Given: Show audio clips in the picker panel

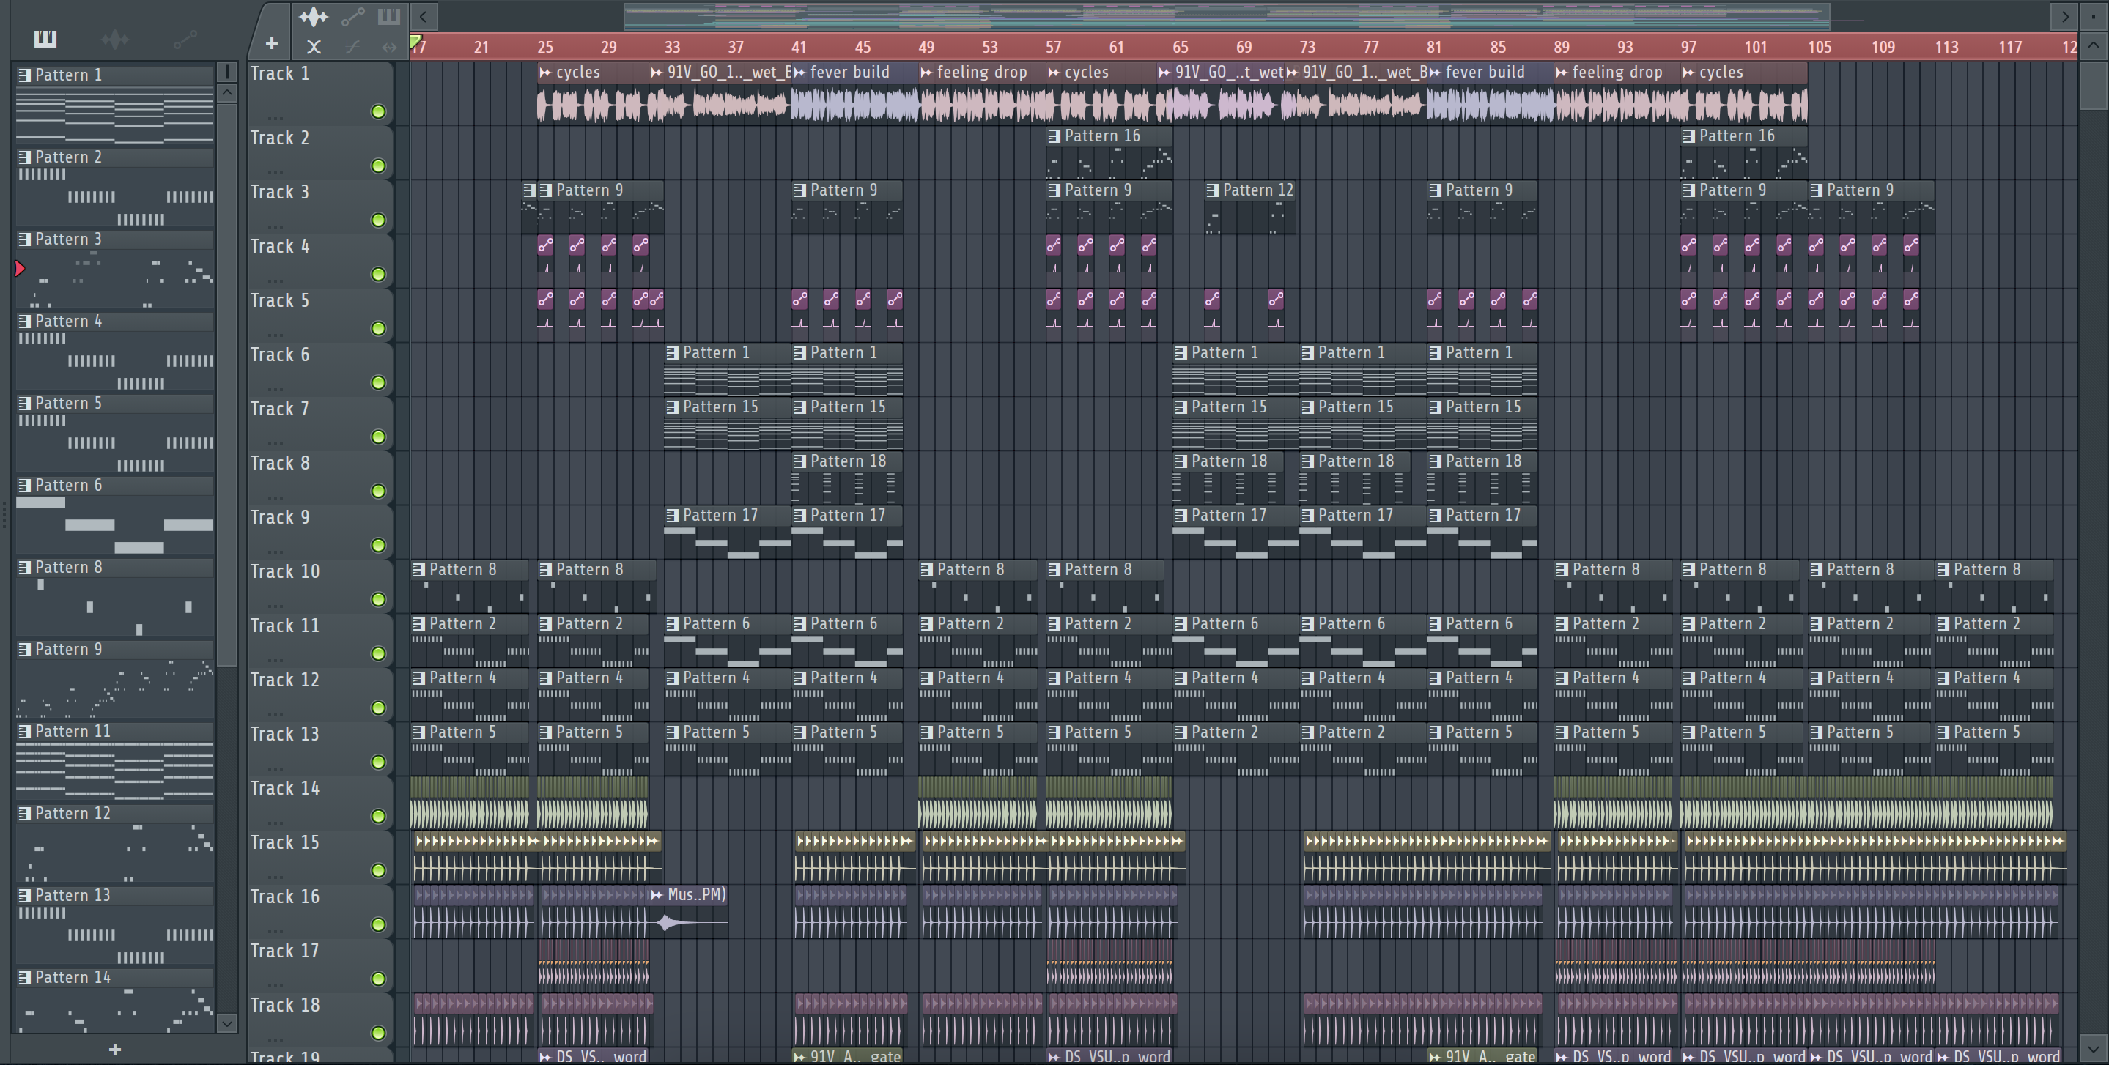Looking at the screenshot, I should (x=114, y=39).
